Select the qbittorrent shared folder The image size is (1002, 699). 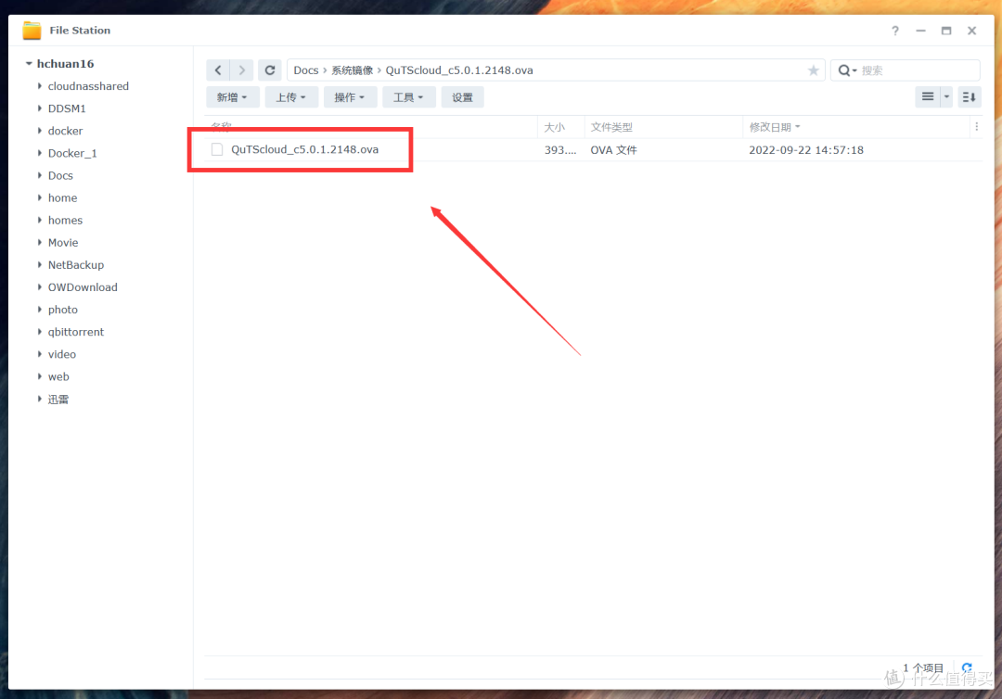76,332
